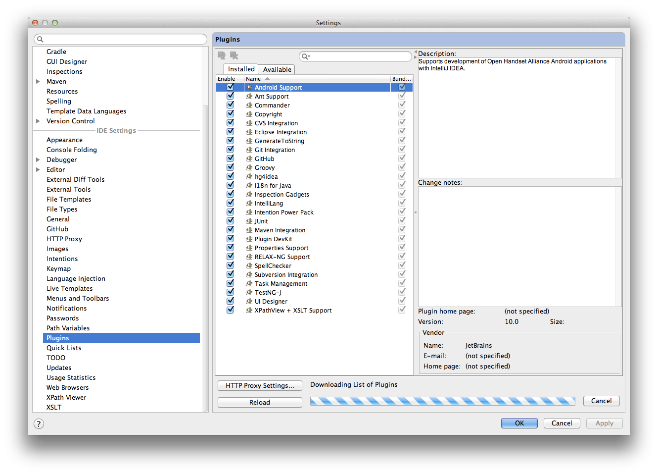Click the TestNG-J plugin icon
The image size is (658, 474).
pyautogui.click(x=249, y=292)
